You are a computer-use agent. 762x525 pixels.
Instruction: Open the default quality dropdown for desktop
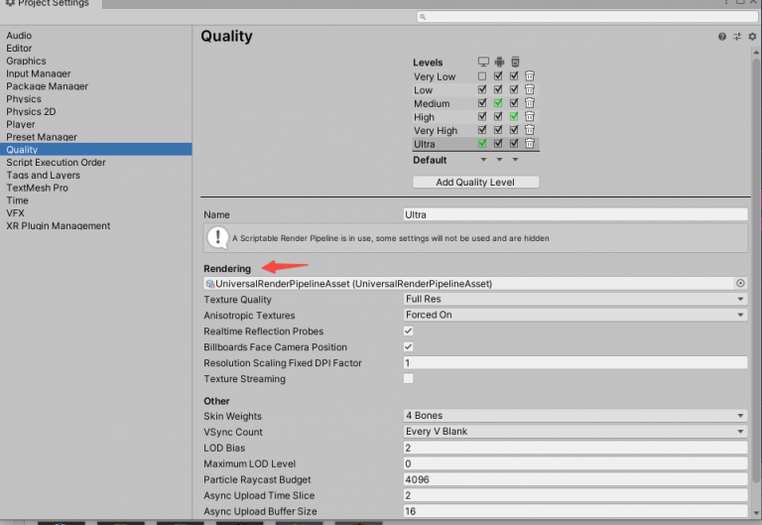click(483, 160)
